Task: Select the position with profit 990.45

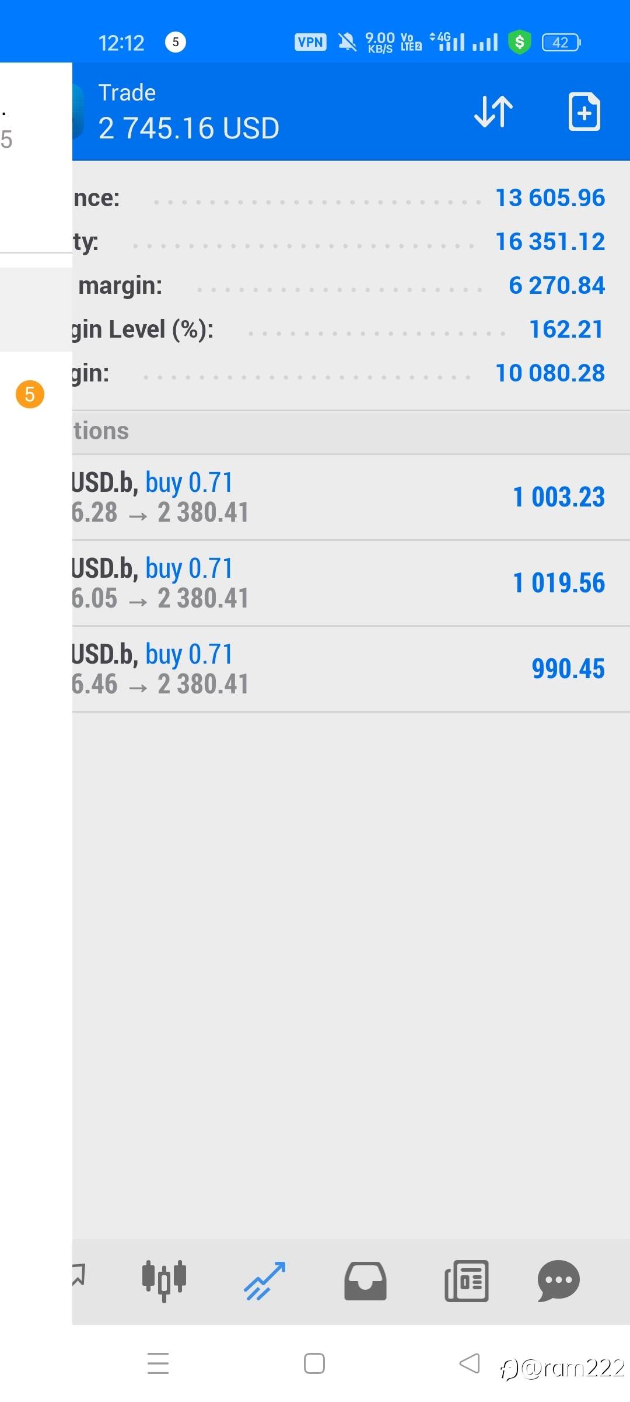Action: (350, 669)
